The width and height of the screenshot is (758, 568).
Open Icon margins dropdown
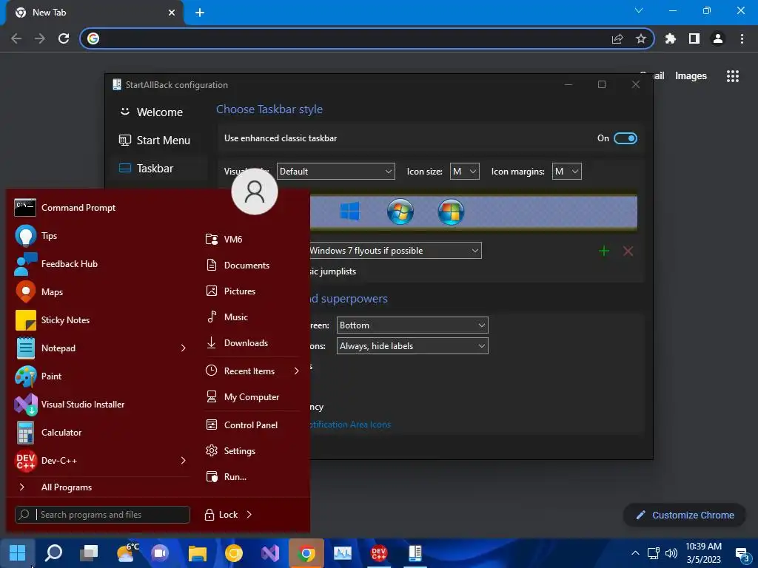pos(566,172)
